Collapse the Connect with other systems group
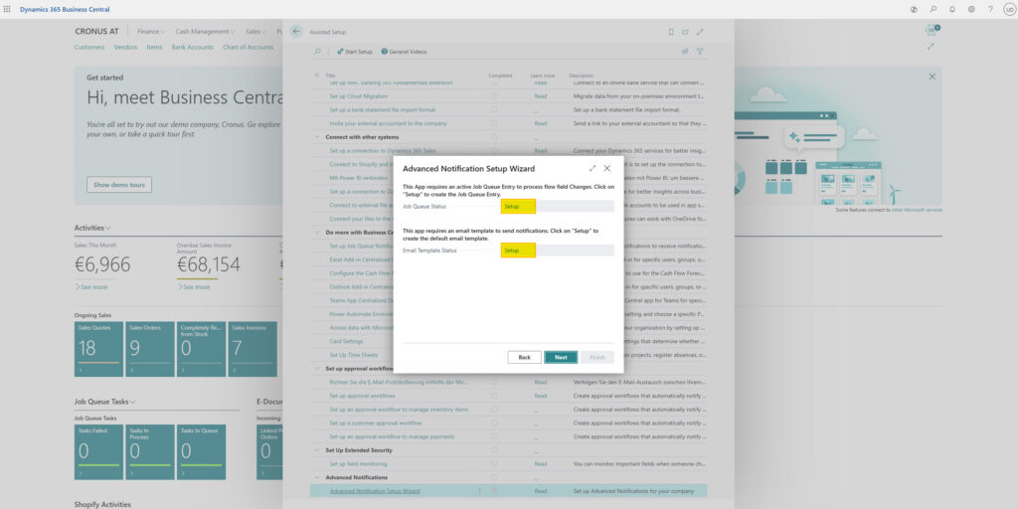Viewport: 1018px width, 509px height. (x=317, y=137)
